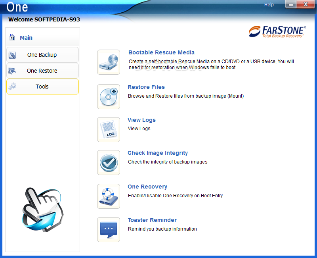Click 'Create a self-bootable Rescue Media' description
Image resolution: width=317 pixels, height=258 pixels.
[211, 64]
